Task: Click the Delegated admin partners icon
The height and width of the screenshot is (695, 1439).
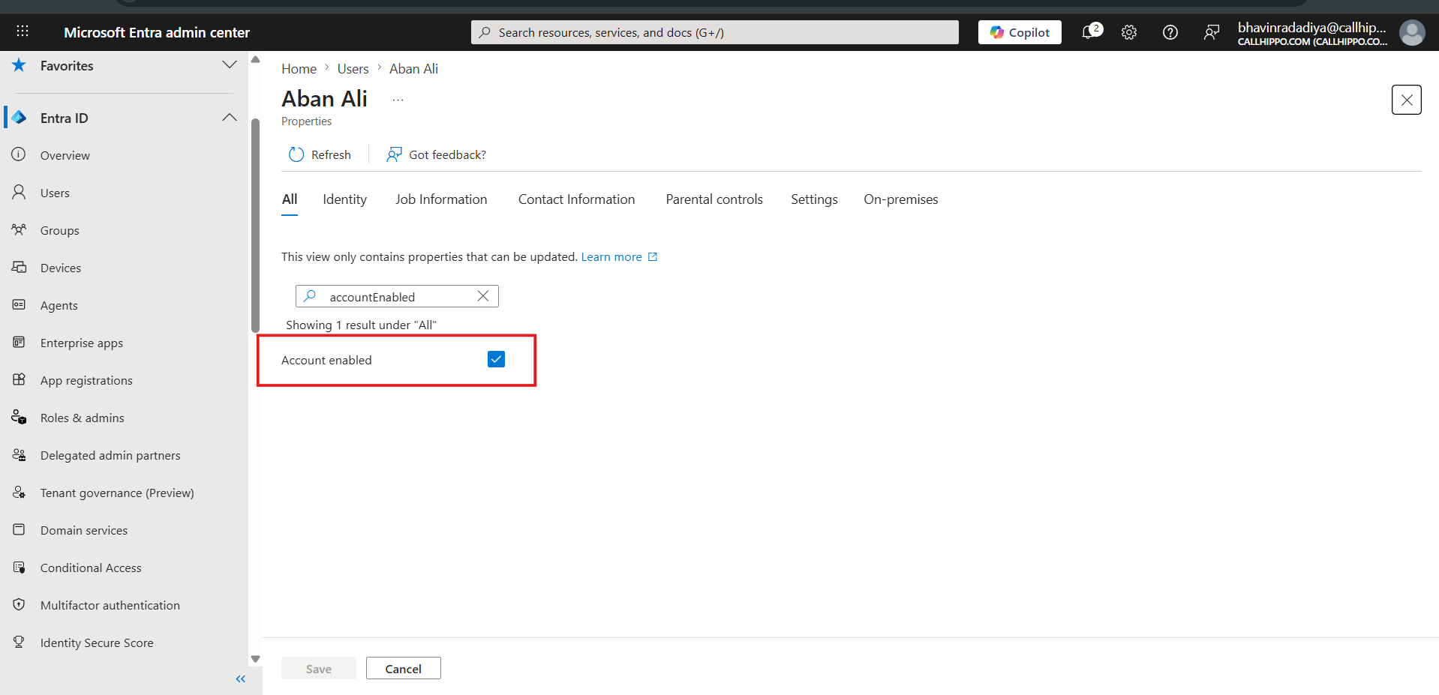Action: click(x=19, y=454)
